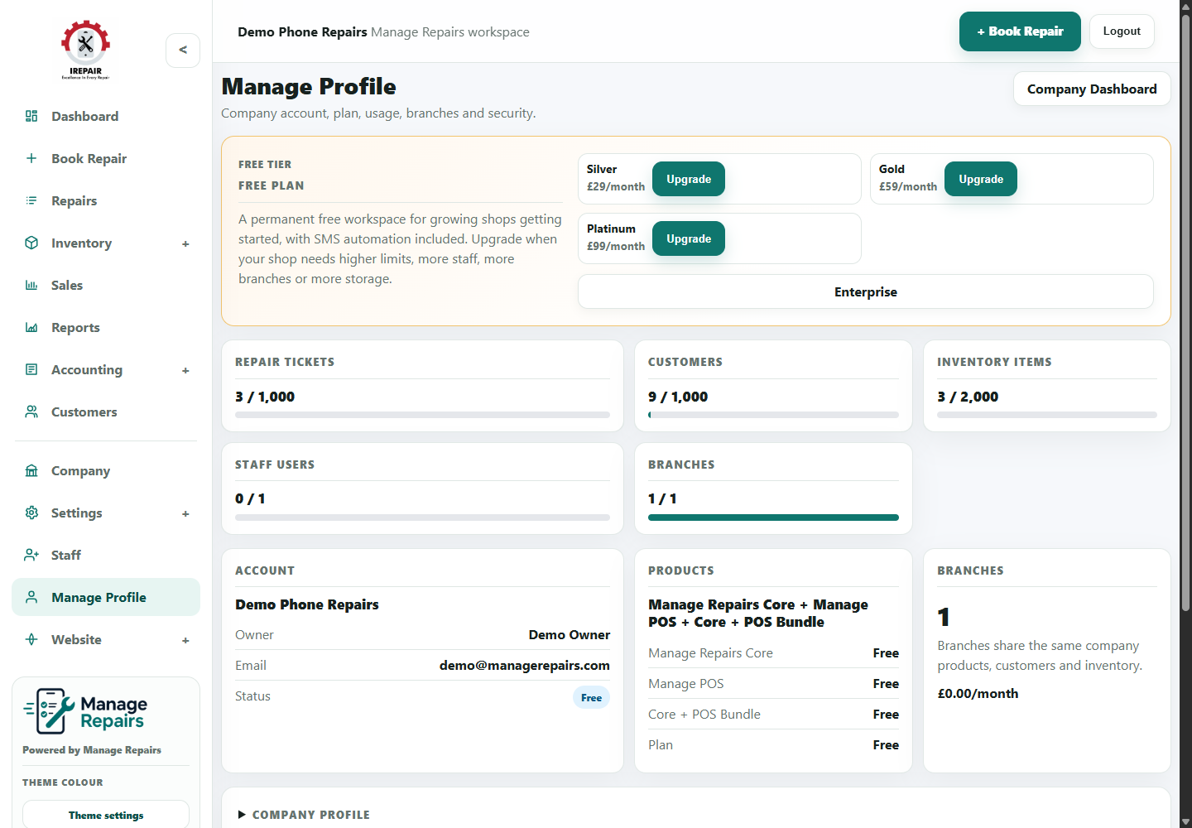Click the Demo Owner value
Viewport: 1192px width, 828px height.
(x=570, y=635)
